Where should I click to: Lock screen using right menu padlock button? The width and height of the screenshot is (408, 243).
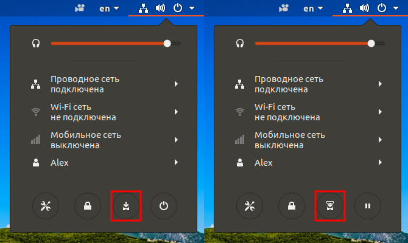point(292,206)
